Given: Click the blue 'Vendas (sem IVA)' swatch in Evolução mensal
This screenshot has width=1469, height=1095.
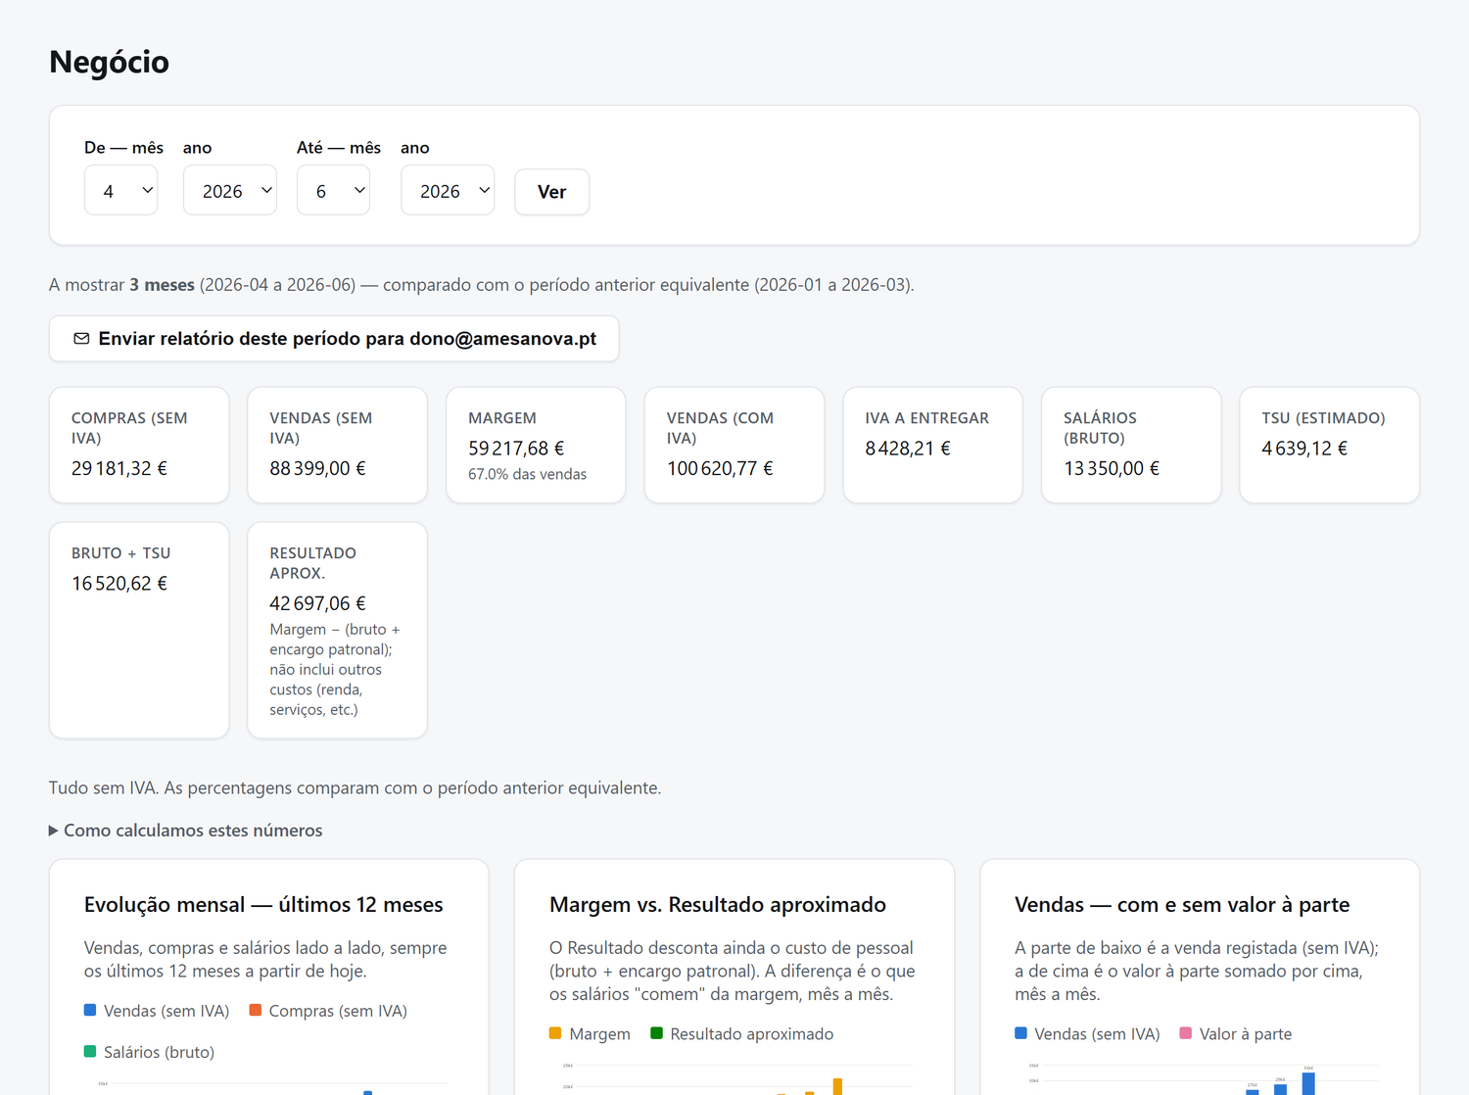Looking at the screenshot, I should click(90, 1010).
